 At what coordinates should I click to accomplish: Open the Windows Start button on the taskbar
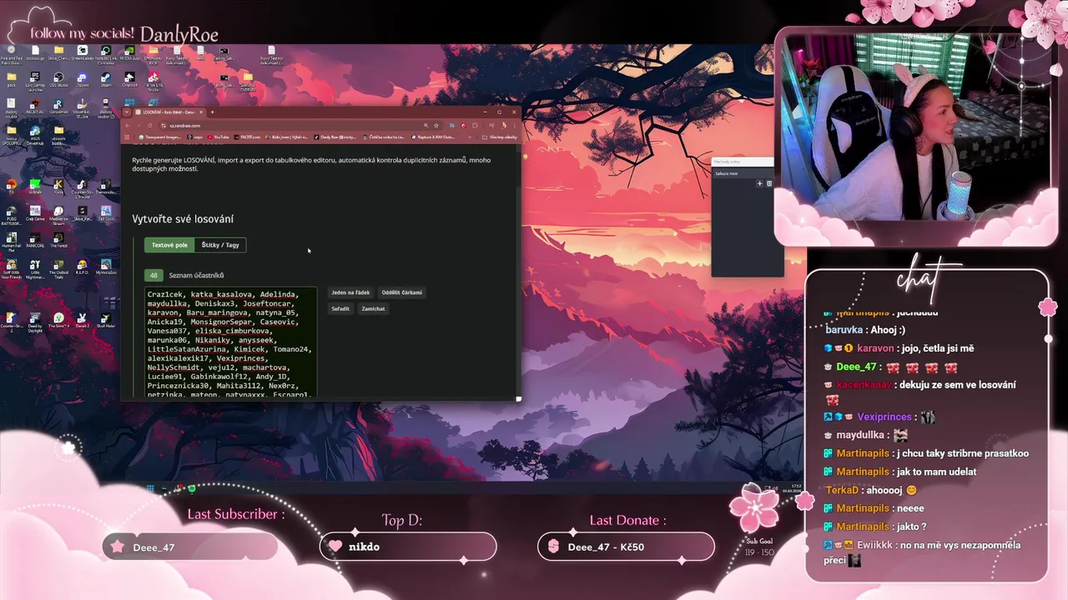point(150,488)
